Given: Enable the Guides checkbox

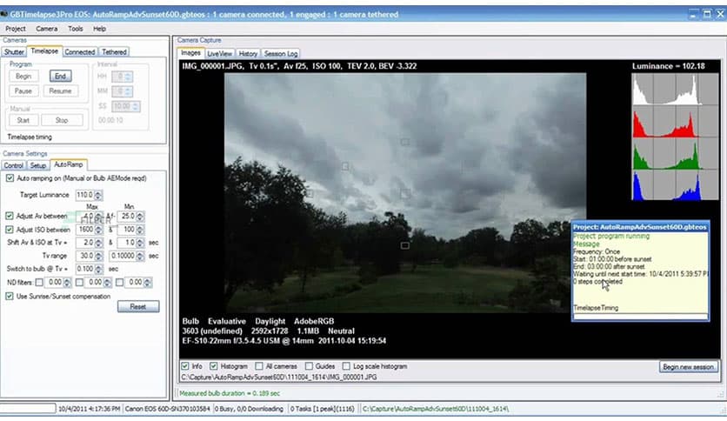Looking at the screenshot, I should pos(309,366).
